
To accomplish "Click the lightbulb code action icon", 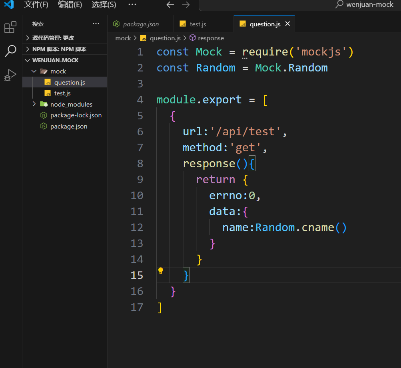I will [x=161, y=271].
